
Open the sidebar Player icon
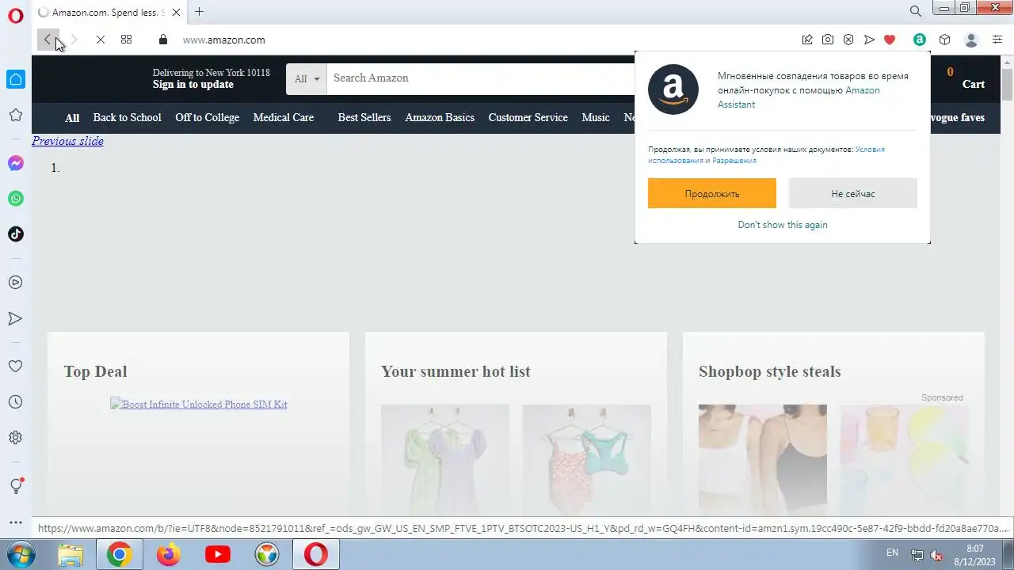tap(16, 283)
